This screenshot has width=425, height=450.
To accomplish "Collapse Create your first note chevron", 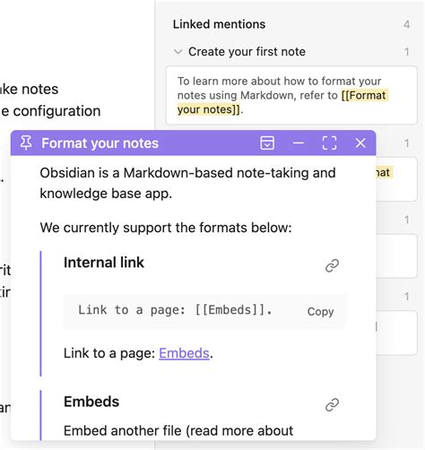I will (x=178, y=52).
